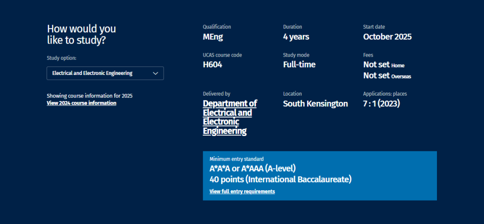Click the Start date label
Screen dimensions: 484x224
point(374,27)
